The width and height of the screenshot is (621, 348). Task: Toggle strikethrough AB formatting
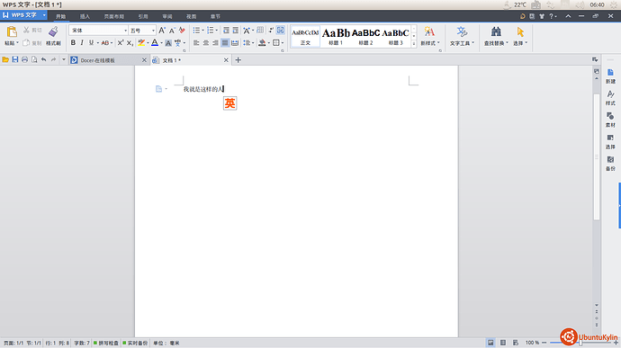(105, 43)
